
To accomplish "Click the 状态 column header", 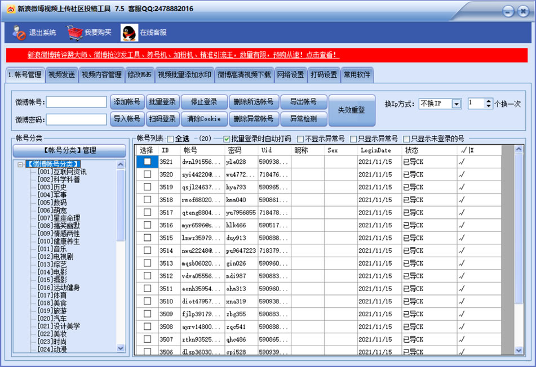I will coord(429,150).
